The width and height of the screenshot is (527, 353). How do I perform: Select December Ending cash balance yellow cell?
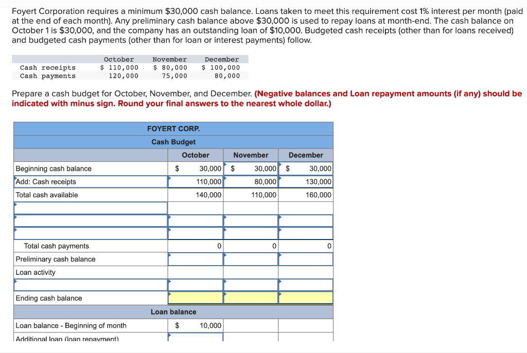coord(306,298)
